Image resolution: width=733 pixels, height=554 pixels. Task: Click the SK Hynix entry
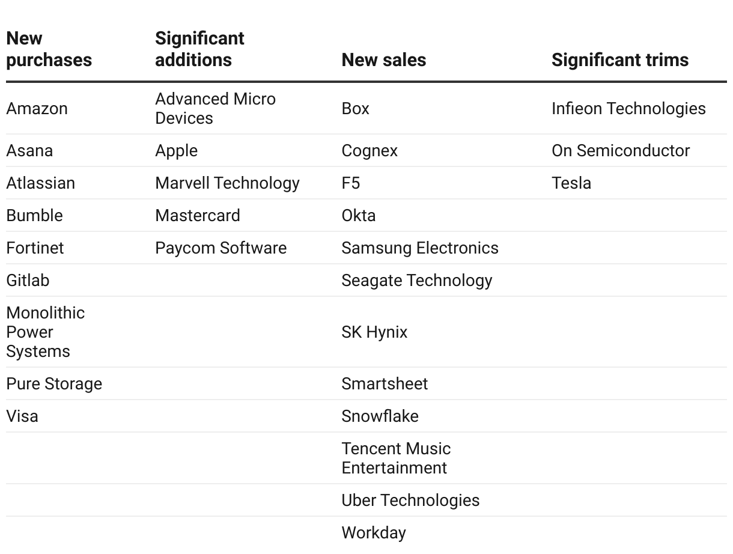pos(374,332)
